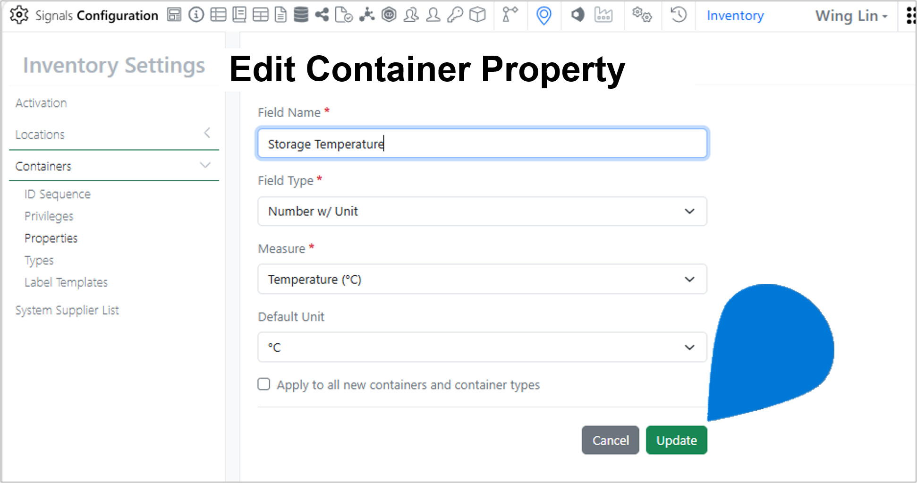
Task: Select Types under Containers
Action: [x=39, y=261]
